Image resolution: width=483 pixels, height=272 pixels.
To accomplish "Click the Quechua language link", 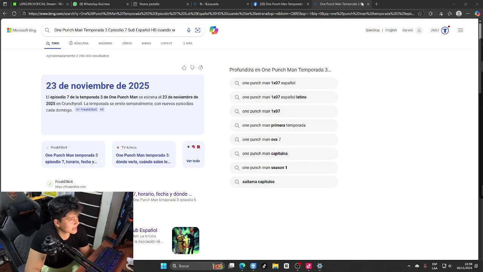I will click(372, 30).
